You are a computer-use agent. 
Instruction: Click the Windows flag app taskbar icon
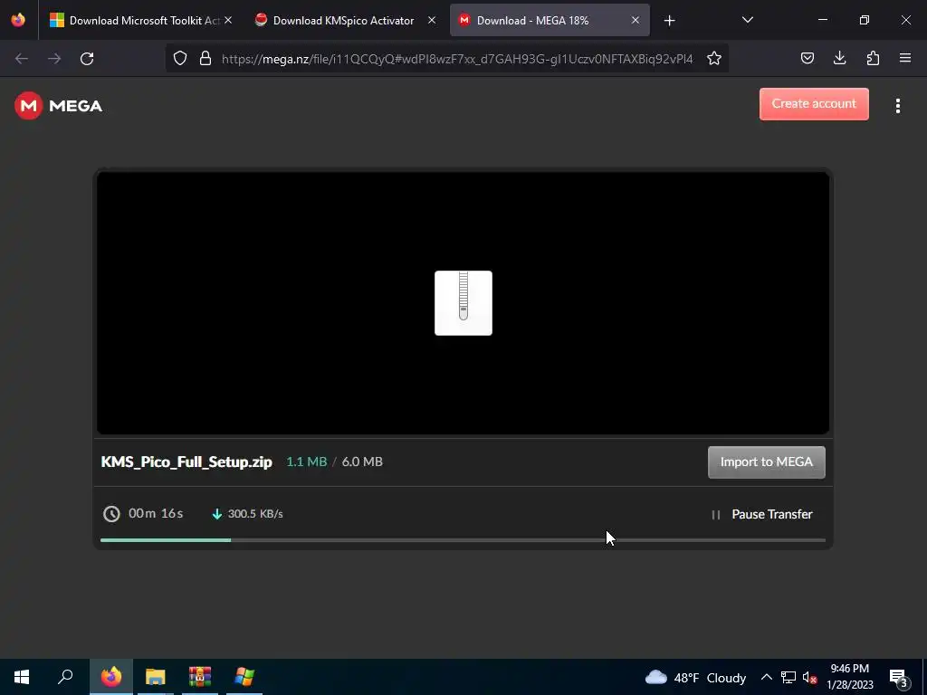click(244, 677)
